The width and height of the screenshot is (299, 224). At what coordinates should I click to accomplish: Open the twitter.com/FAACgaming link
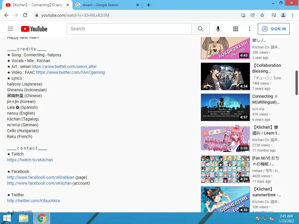70,72
